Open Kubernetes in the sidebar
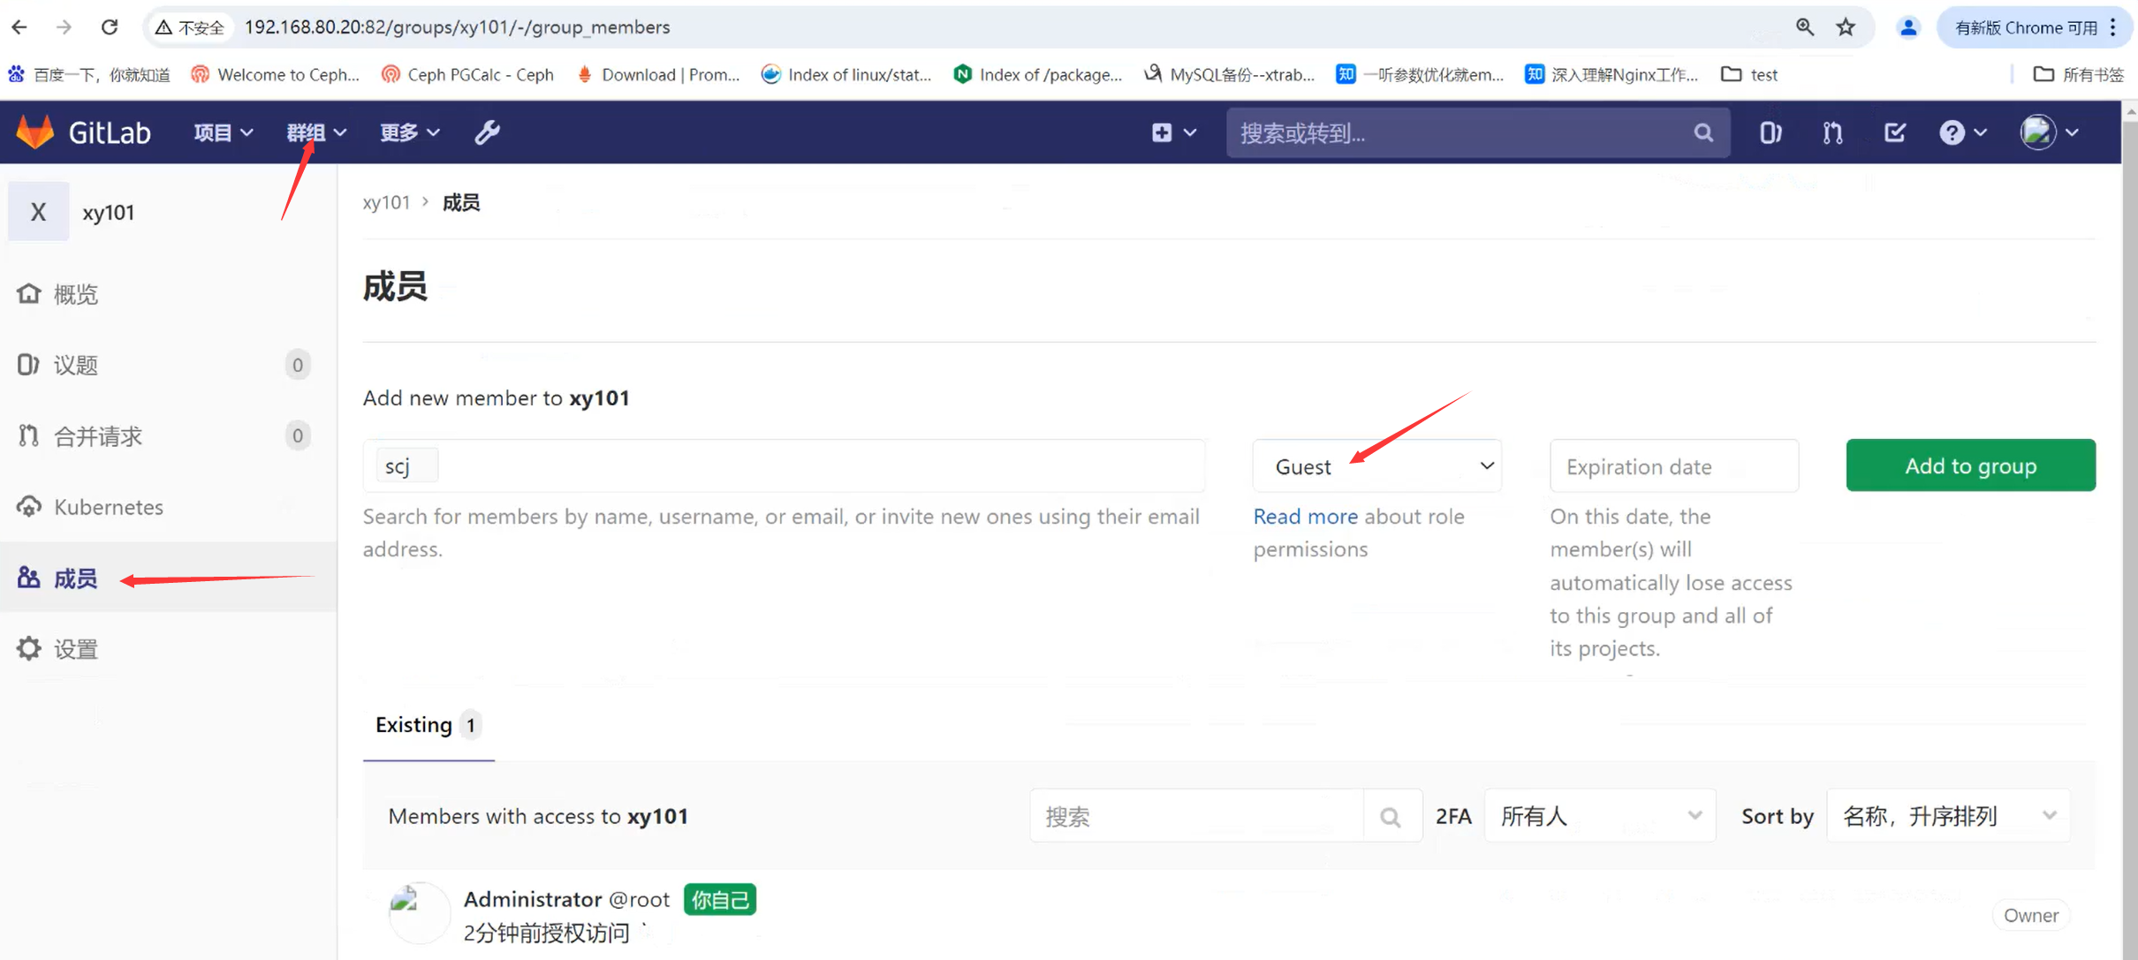Viewport: 2138px width, 960px height. (x=108, y=507)
